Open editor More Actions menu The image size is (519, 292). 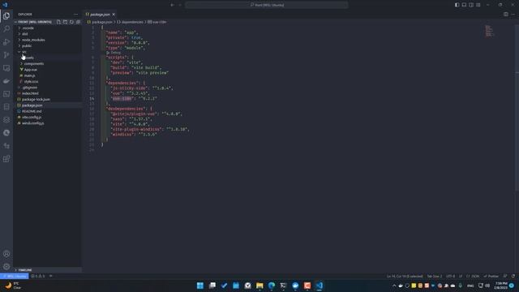point(513,15)
